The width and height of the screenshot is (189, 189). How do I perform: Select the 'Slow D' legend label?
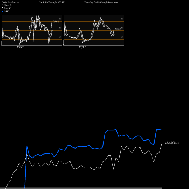(x=8, y=5)
